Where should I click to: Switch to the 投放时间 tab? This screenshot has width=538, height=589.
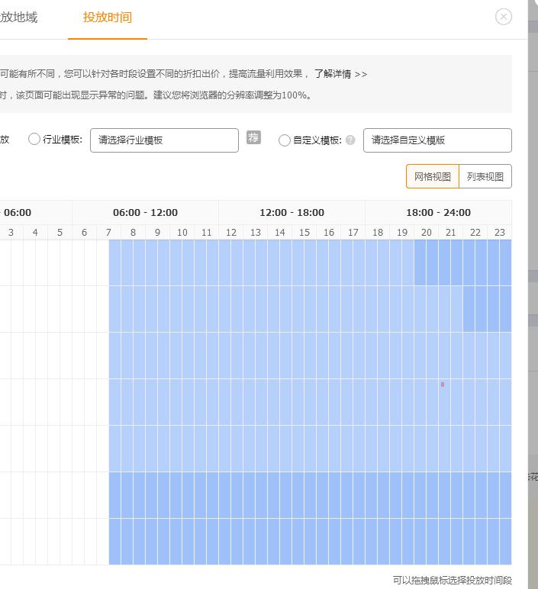(108, 18)
